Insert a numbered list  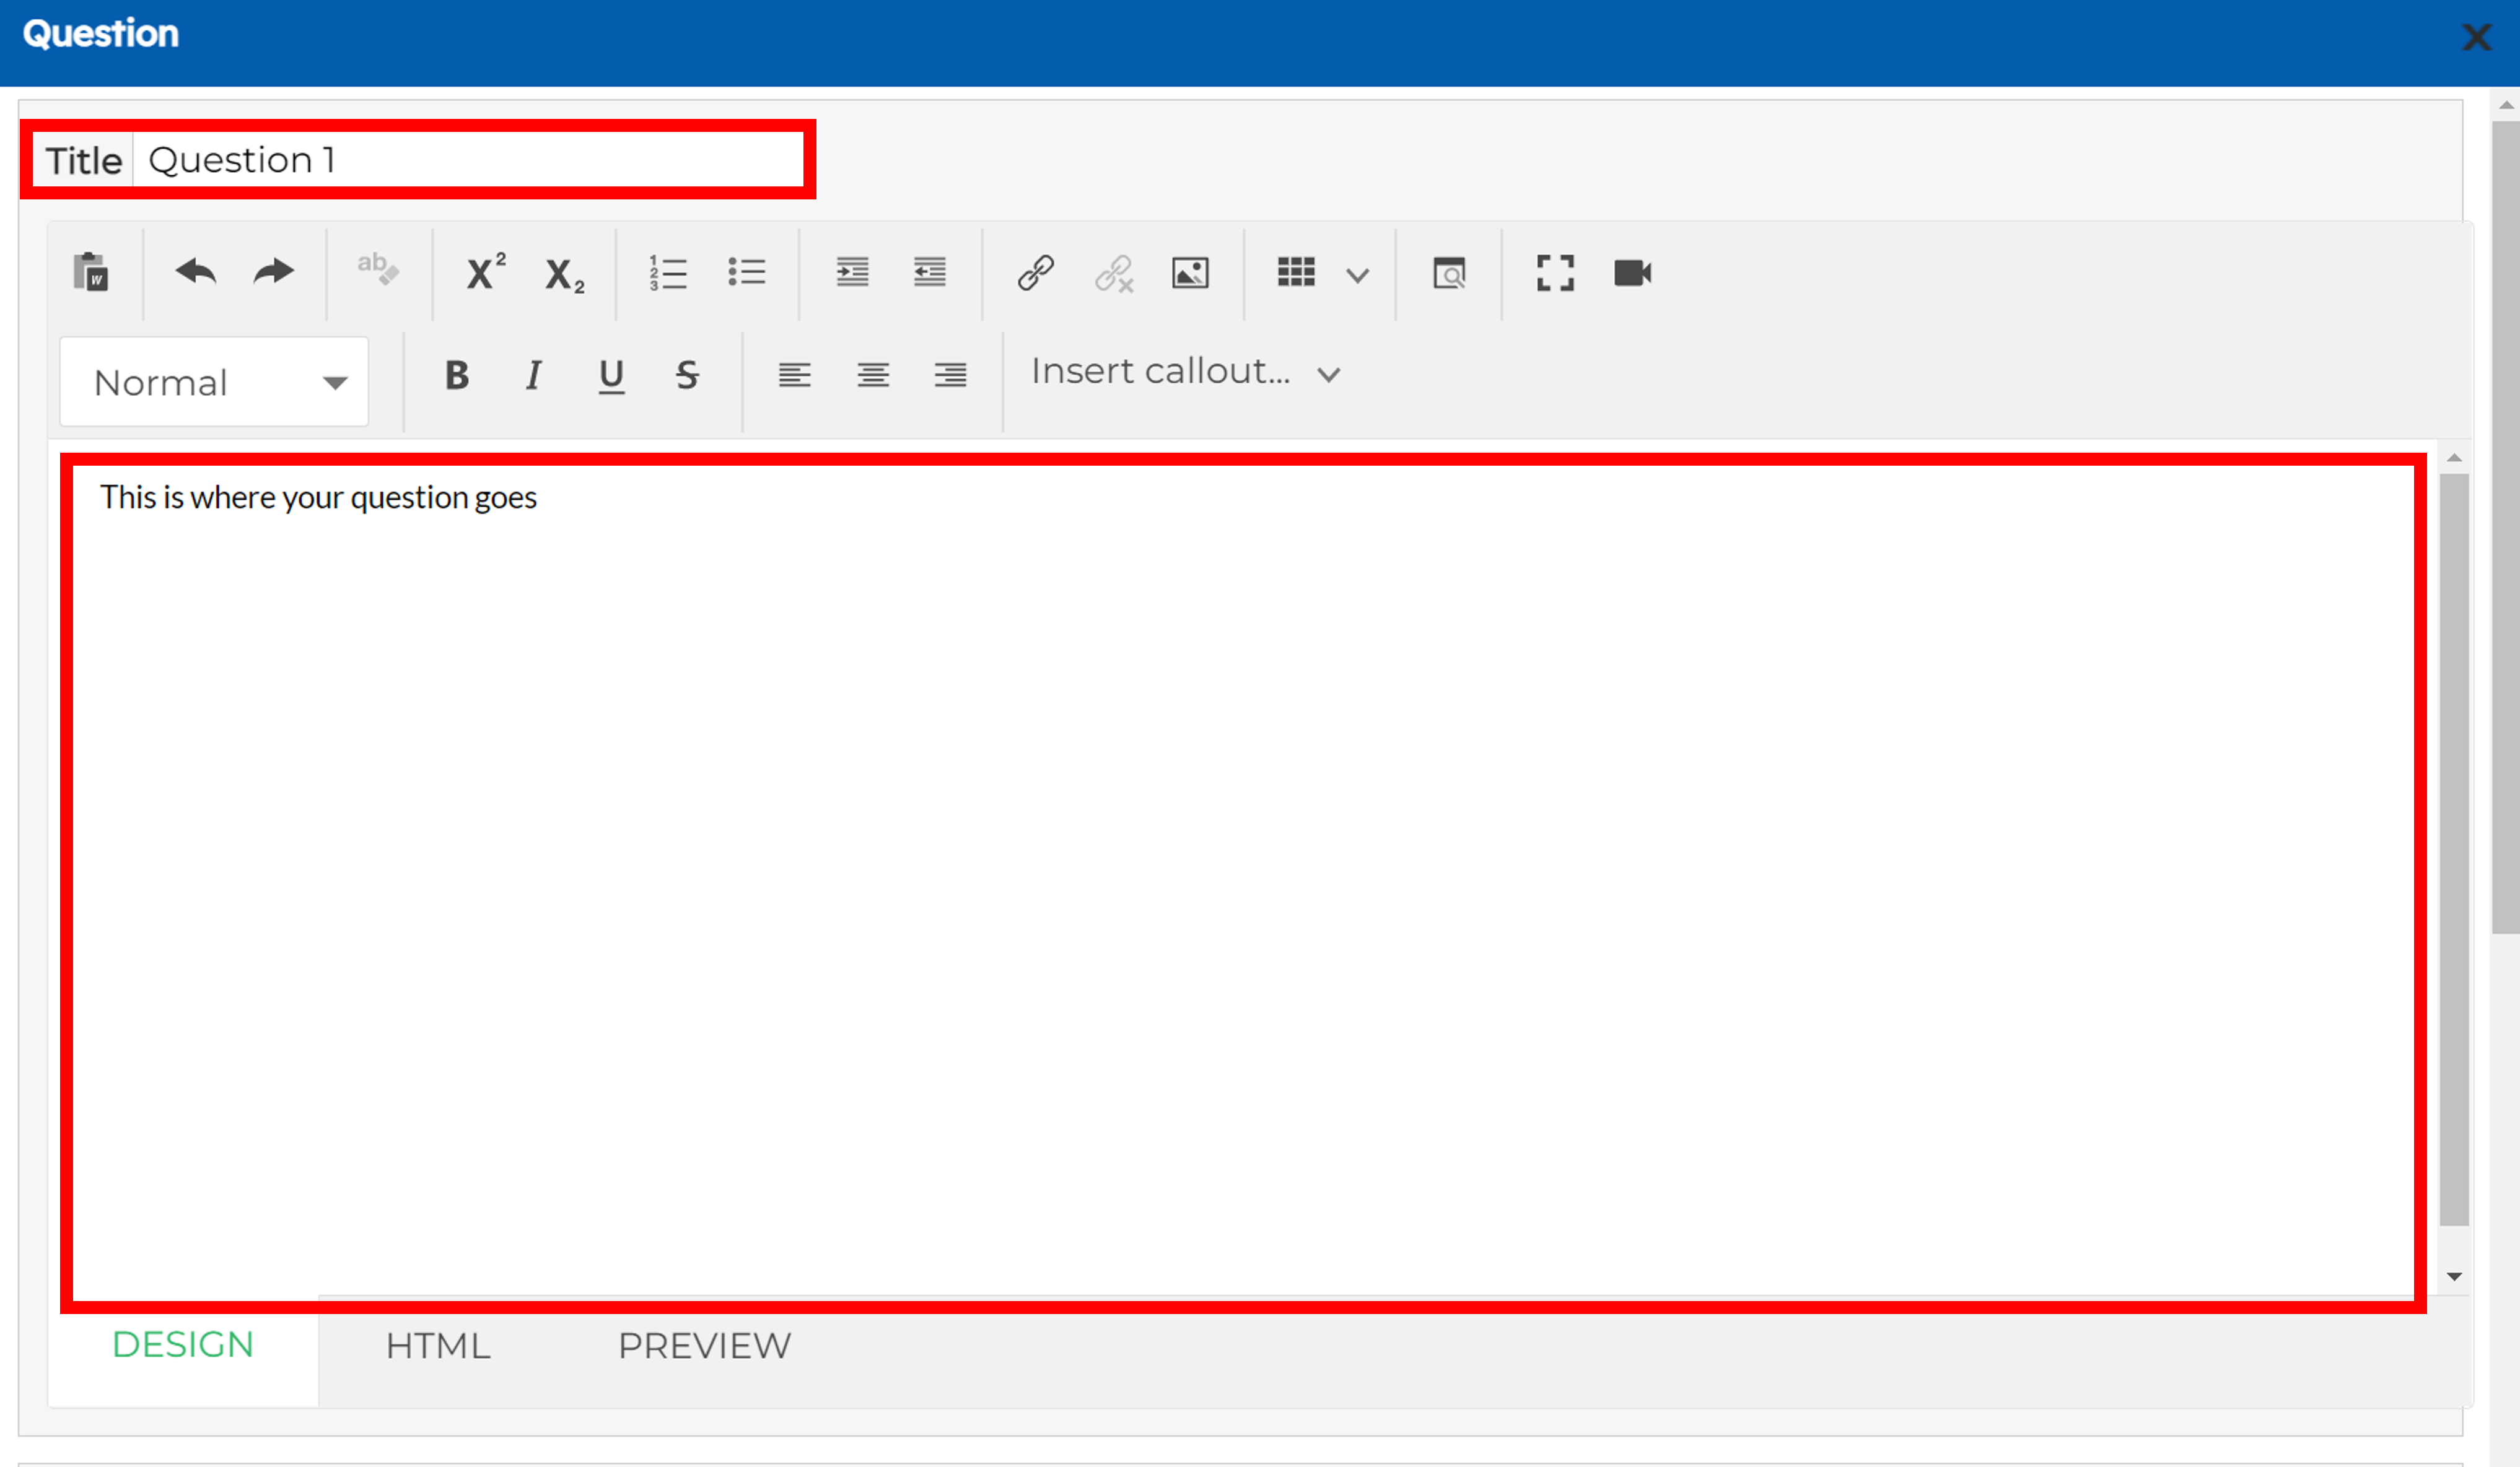pyautogui.click(x=668, y=272)
